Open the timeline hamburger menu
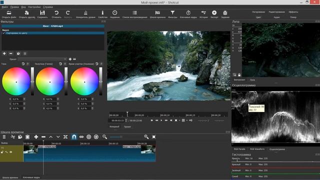 coord(4,137)
